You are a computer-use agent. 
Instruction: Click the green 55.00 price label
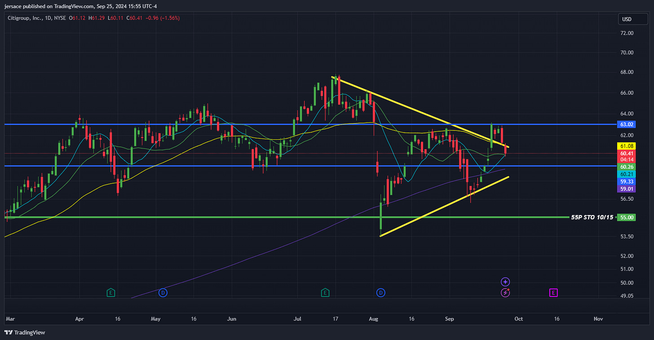(x=627, y=217)
